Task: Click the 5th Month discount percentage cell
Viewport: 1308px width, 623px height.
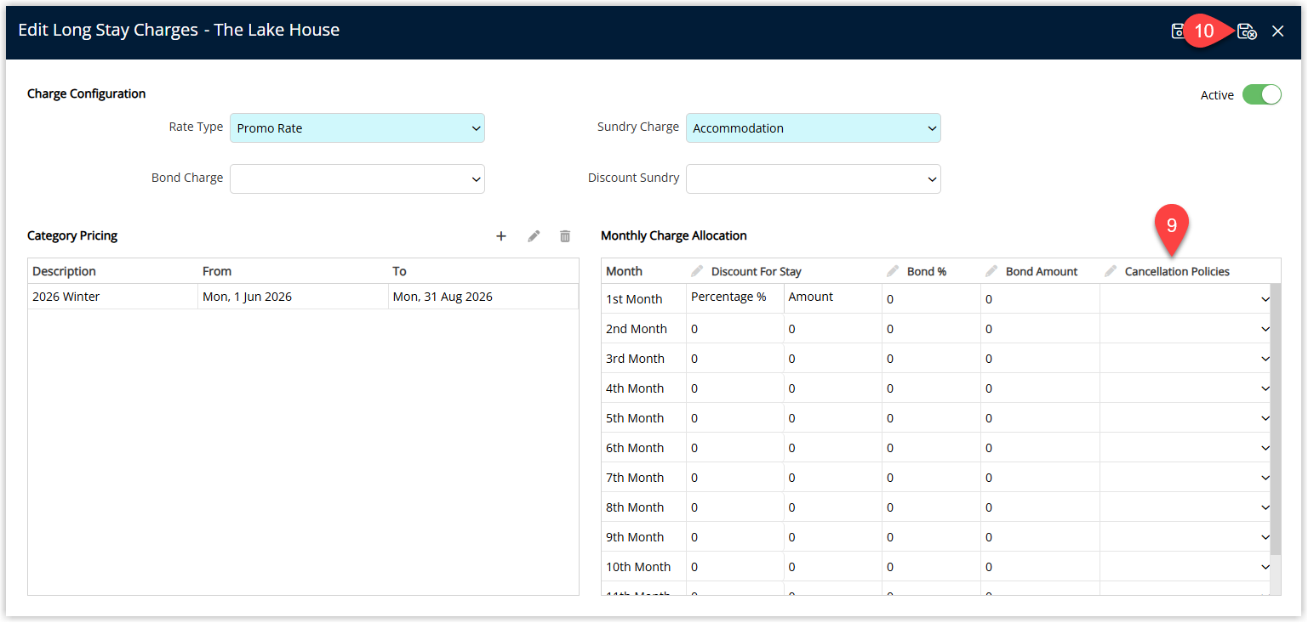Action: click(x=734, y=418)
